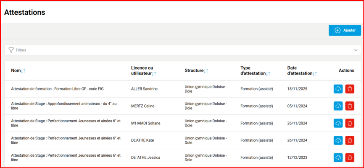Screen dimensions: 364x168
Task: Delete M'HAMDI Sohane's attestation
Action: tap(350, 123)
